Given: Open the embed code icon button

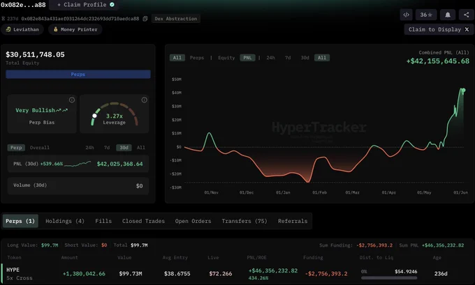Looking at the screenshot, I should click(407, 15).
